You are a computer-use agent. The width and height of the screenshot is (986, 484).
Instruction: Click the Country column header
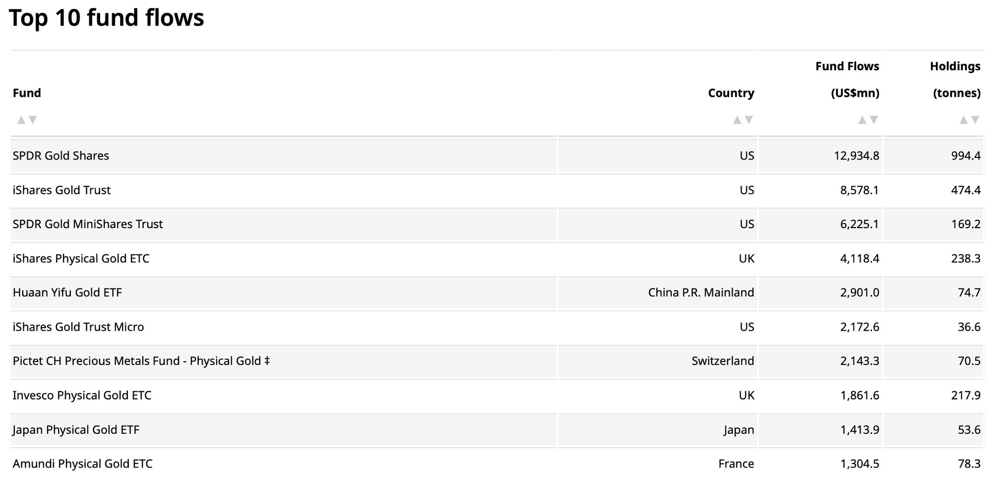coord(731,93)
